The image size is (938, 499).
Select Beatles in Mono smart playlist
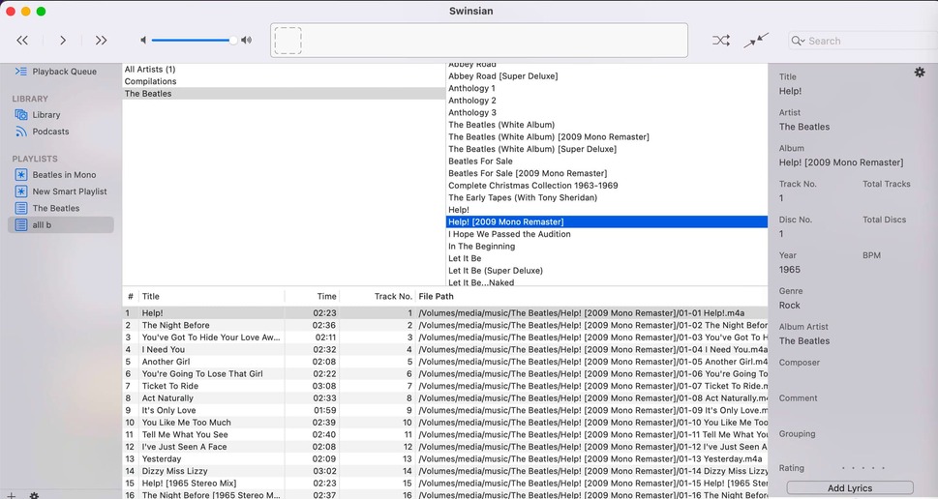tap(64, 174)
